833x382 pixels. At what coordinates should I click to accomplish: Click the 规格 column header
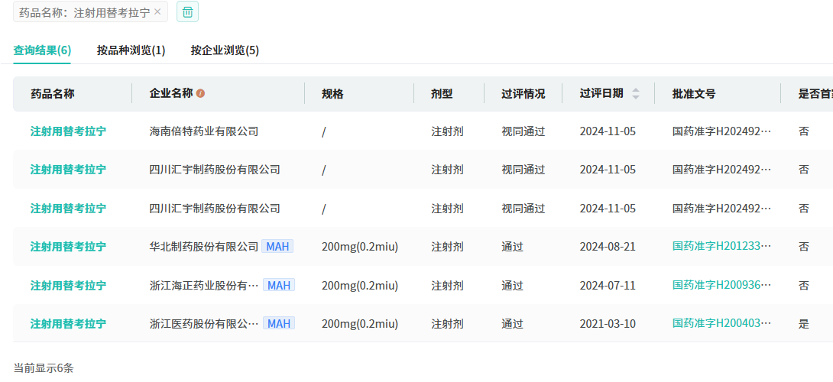332,94
